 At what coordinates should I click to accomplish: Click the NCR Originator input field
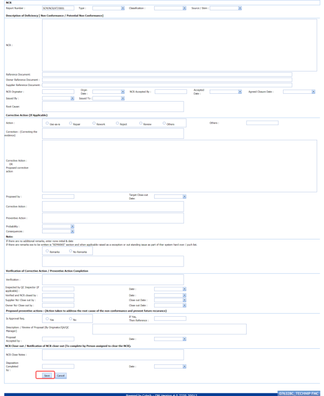(58, 92)
